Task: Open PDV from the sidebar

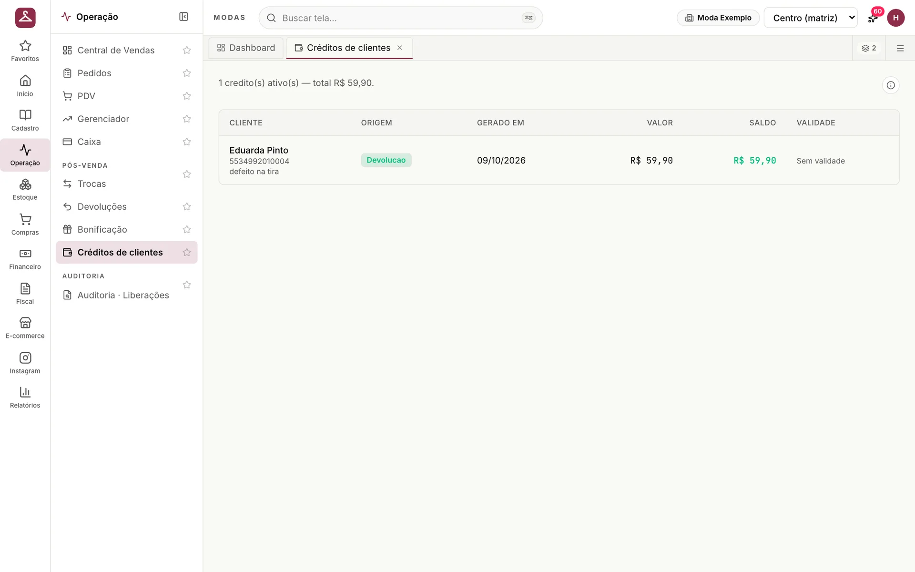Action: 86,96
